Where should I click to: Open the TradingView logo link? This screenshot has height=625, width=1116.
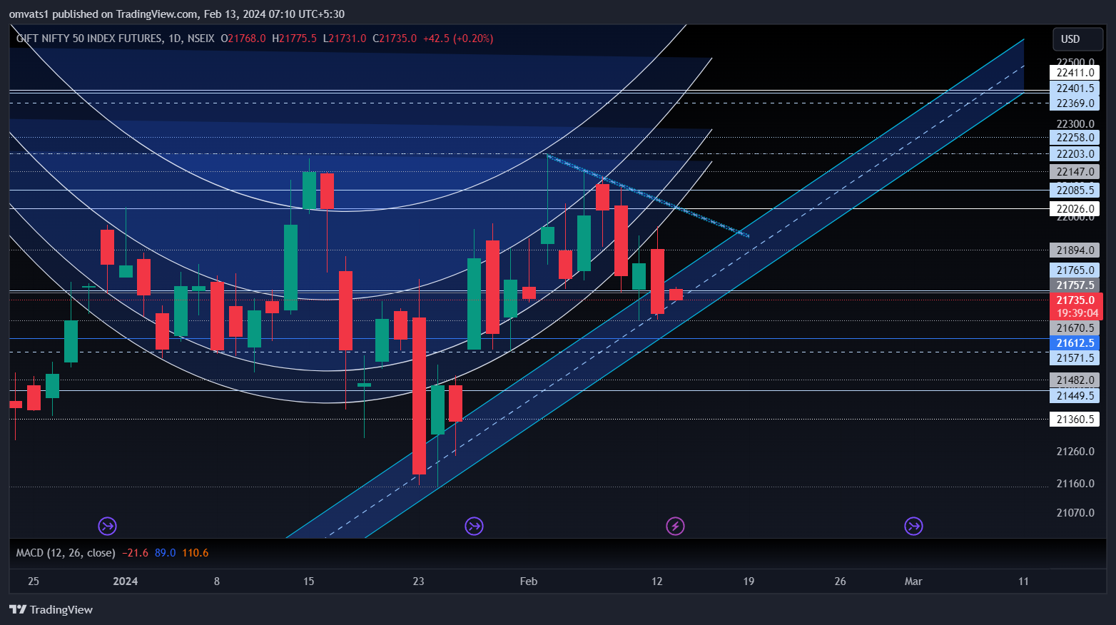coord(51,609)
